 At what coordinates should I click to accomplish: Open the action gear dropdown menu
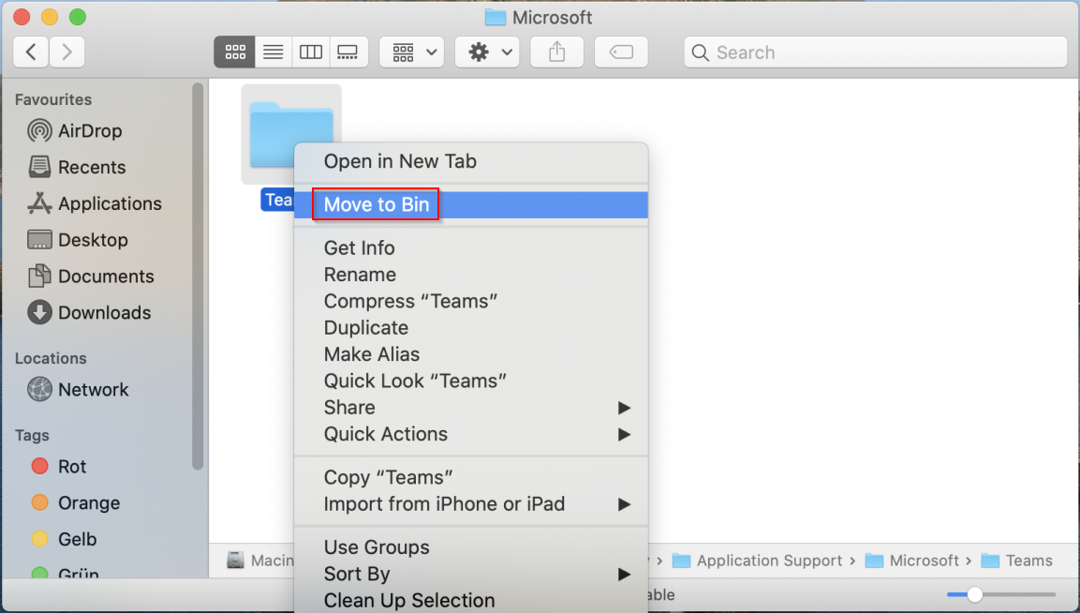point(486,52)
